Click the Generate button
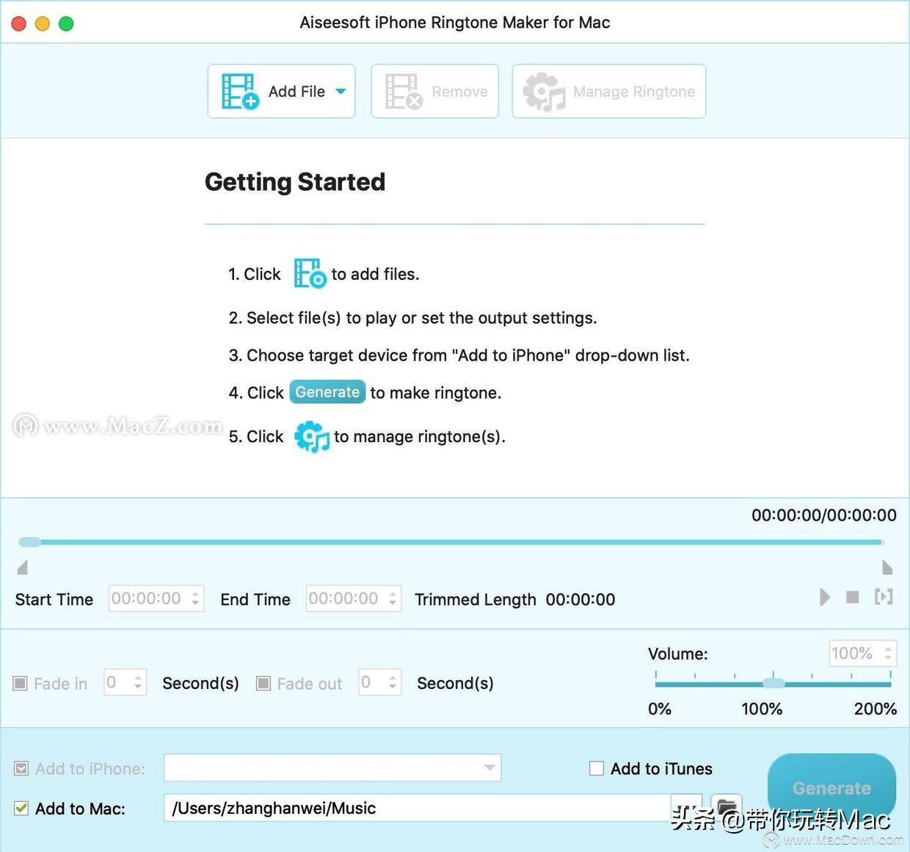 point(831,788)
